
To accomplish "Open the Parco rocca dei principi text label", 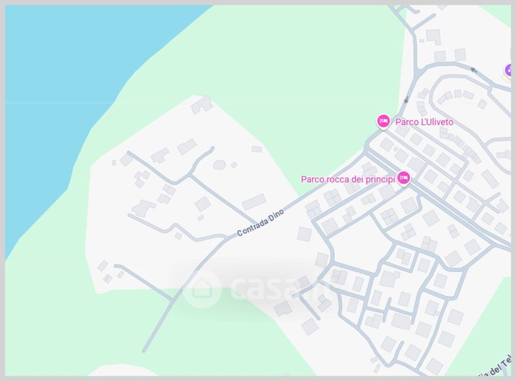I will [x=348, y=179].
